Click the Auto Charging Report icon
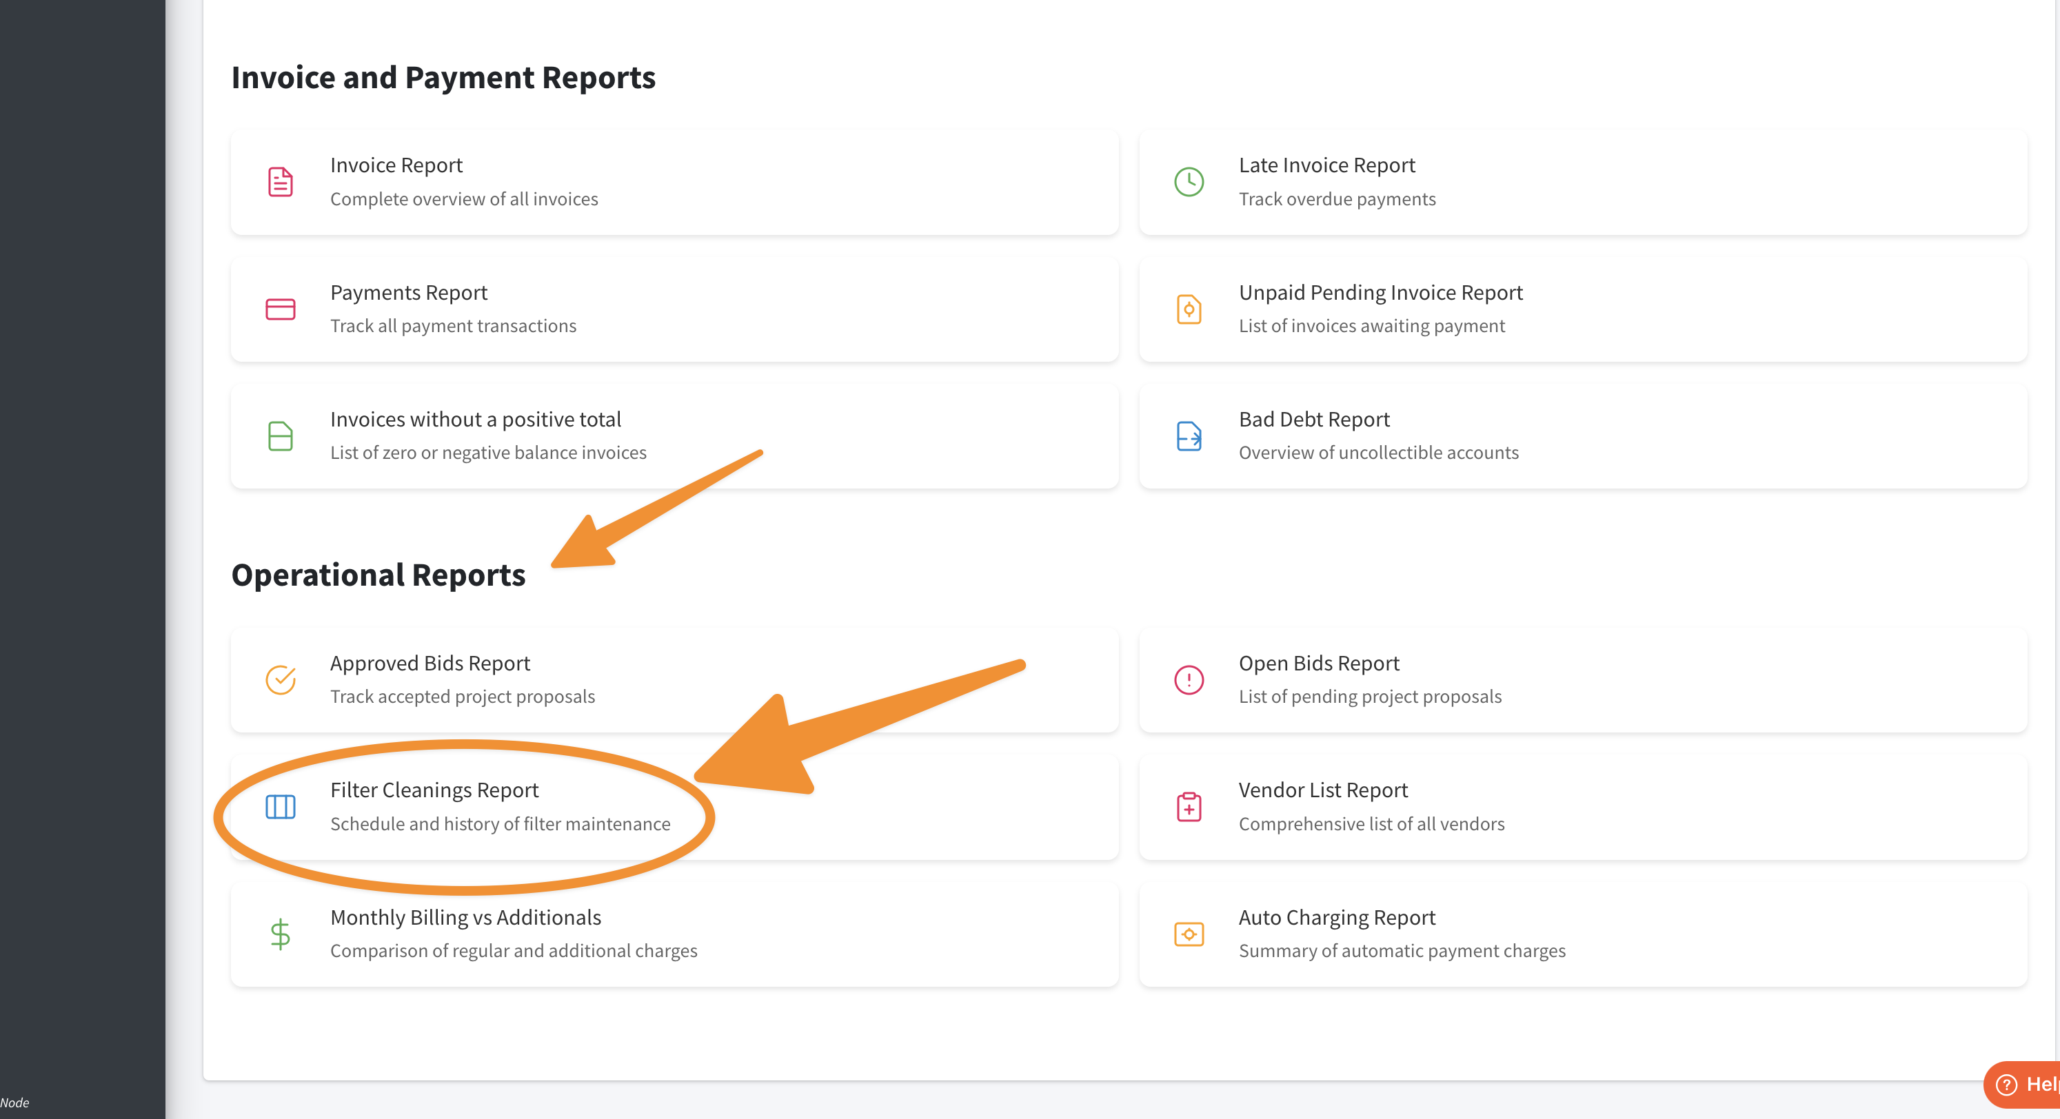Viewport: 2060px width, 1119px height. (x=1189, y=934)
